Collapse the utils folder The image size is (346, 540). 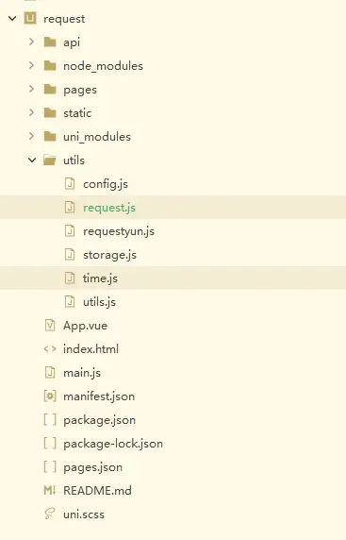tap(32, 160)
